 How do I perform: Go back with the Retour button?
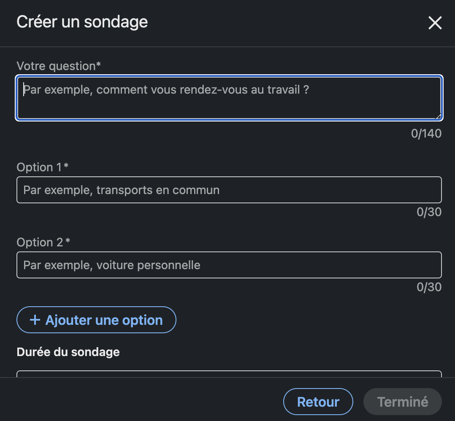(318, 402)
